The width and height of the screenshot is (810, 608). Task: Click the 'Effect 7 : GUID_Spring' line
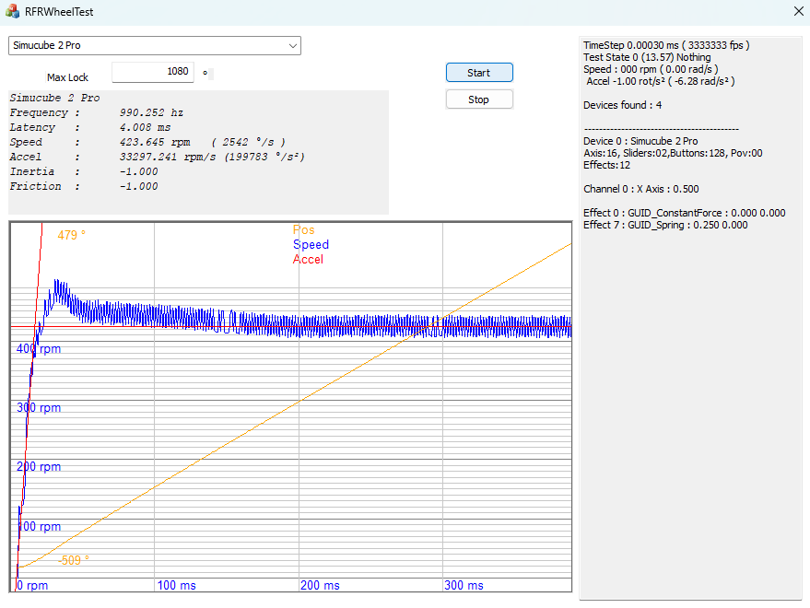665,225
